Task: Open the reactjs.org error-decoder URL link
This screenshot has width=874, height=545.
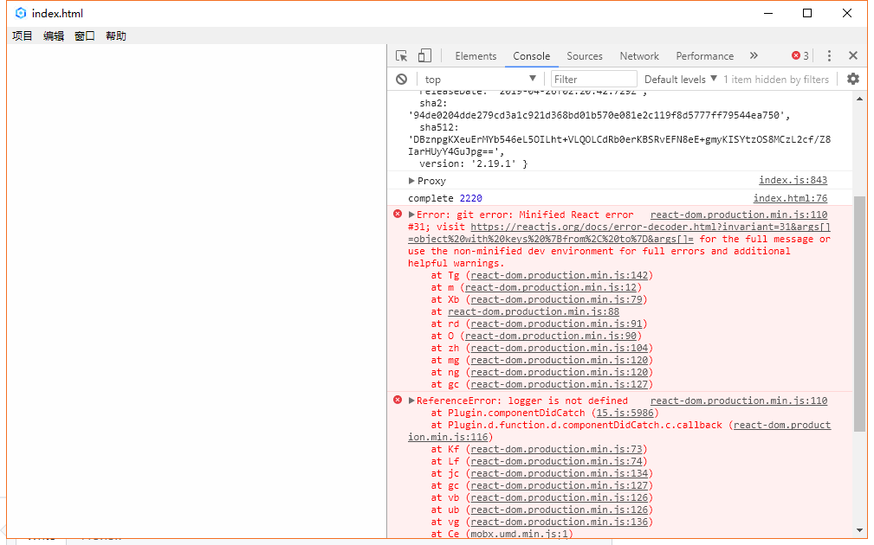Action: click(618, 233)
